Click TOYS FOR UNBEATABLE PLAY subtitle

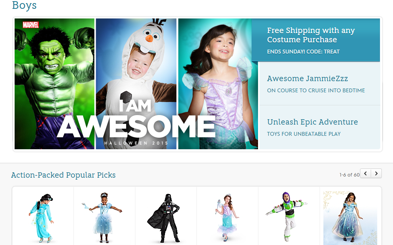click(304, 134)
